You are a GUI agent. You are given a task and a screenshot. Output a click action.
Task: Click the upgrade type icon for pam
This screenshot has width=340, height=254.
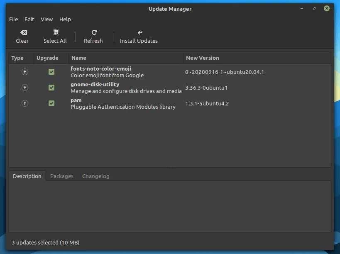click(25, 103)
